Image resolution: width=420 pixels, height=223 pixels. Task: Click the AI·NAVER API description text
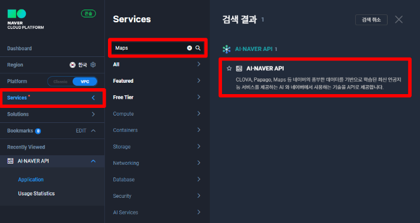point(319,83)
